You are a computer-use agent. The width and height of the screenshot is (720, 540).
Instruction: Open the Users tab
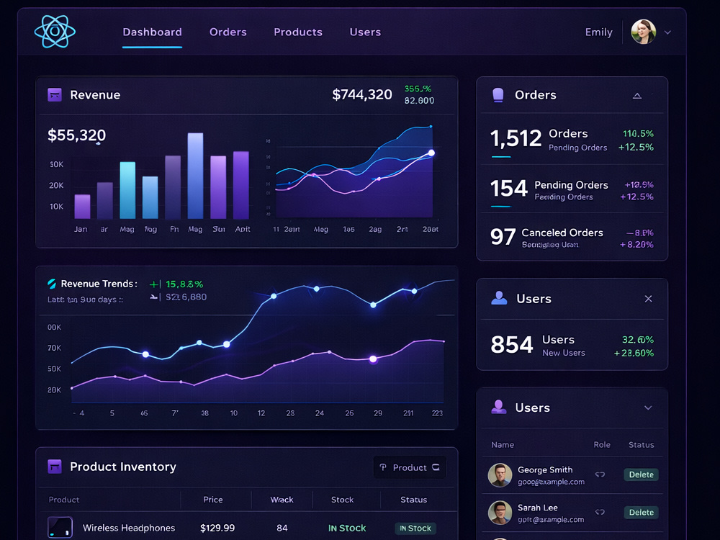point(365,32)
